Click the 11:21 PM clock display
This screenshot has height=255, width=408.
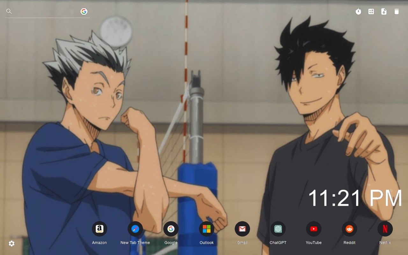pos(355,198)
